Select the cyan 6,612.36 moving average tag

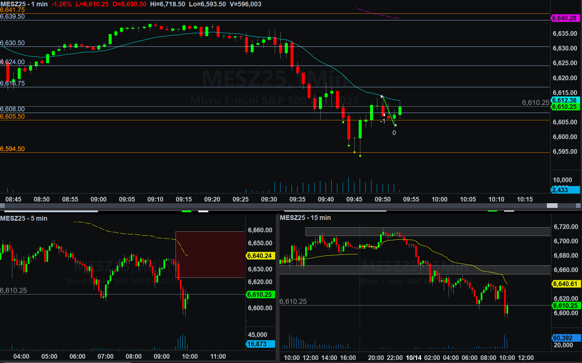(565, 100)
